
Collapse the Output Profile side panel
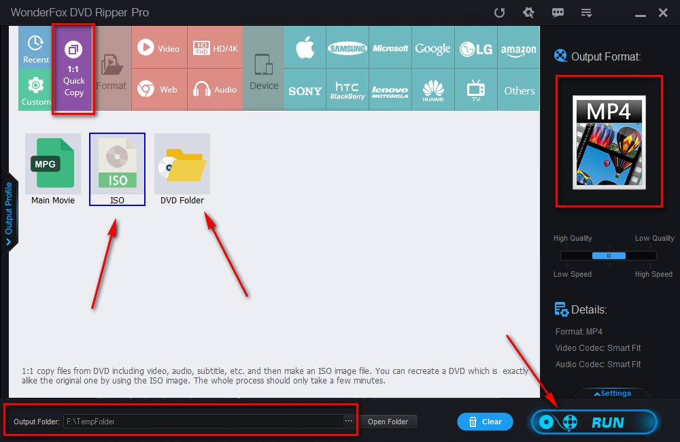pos(9,213)
